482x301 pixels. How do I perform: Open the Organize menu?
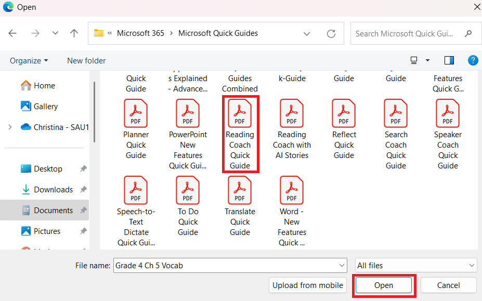click(x=29, y=61)
